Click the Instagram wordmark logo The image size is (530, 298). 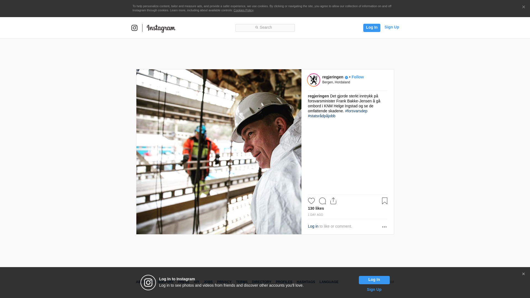161,28
